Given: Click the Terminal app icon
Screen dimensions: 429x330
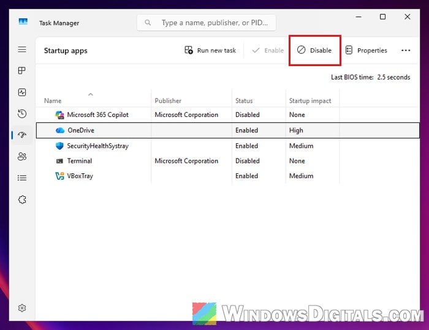Looking at the screenshot, I should [x=59, y=161].
